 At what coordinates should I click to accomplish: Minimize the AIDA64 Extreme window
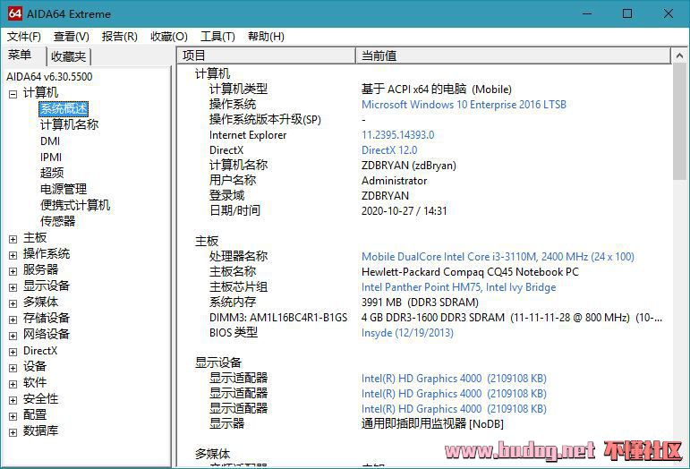(586, 13)
